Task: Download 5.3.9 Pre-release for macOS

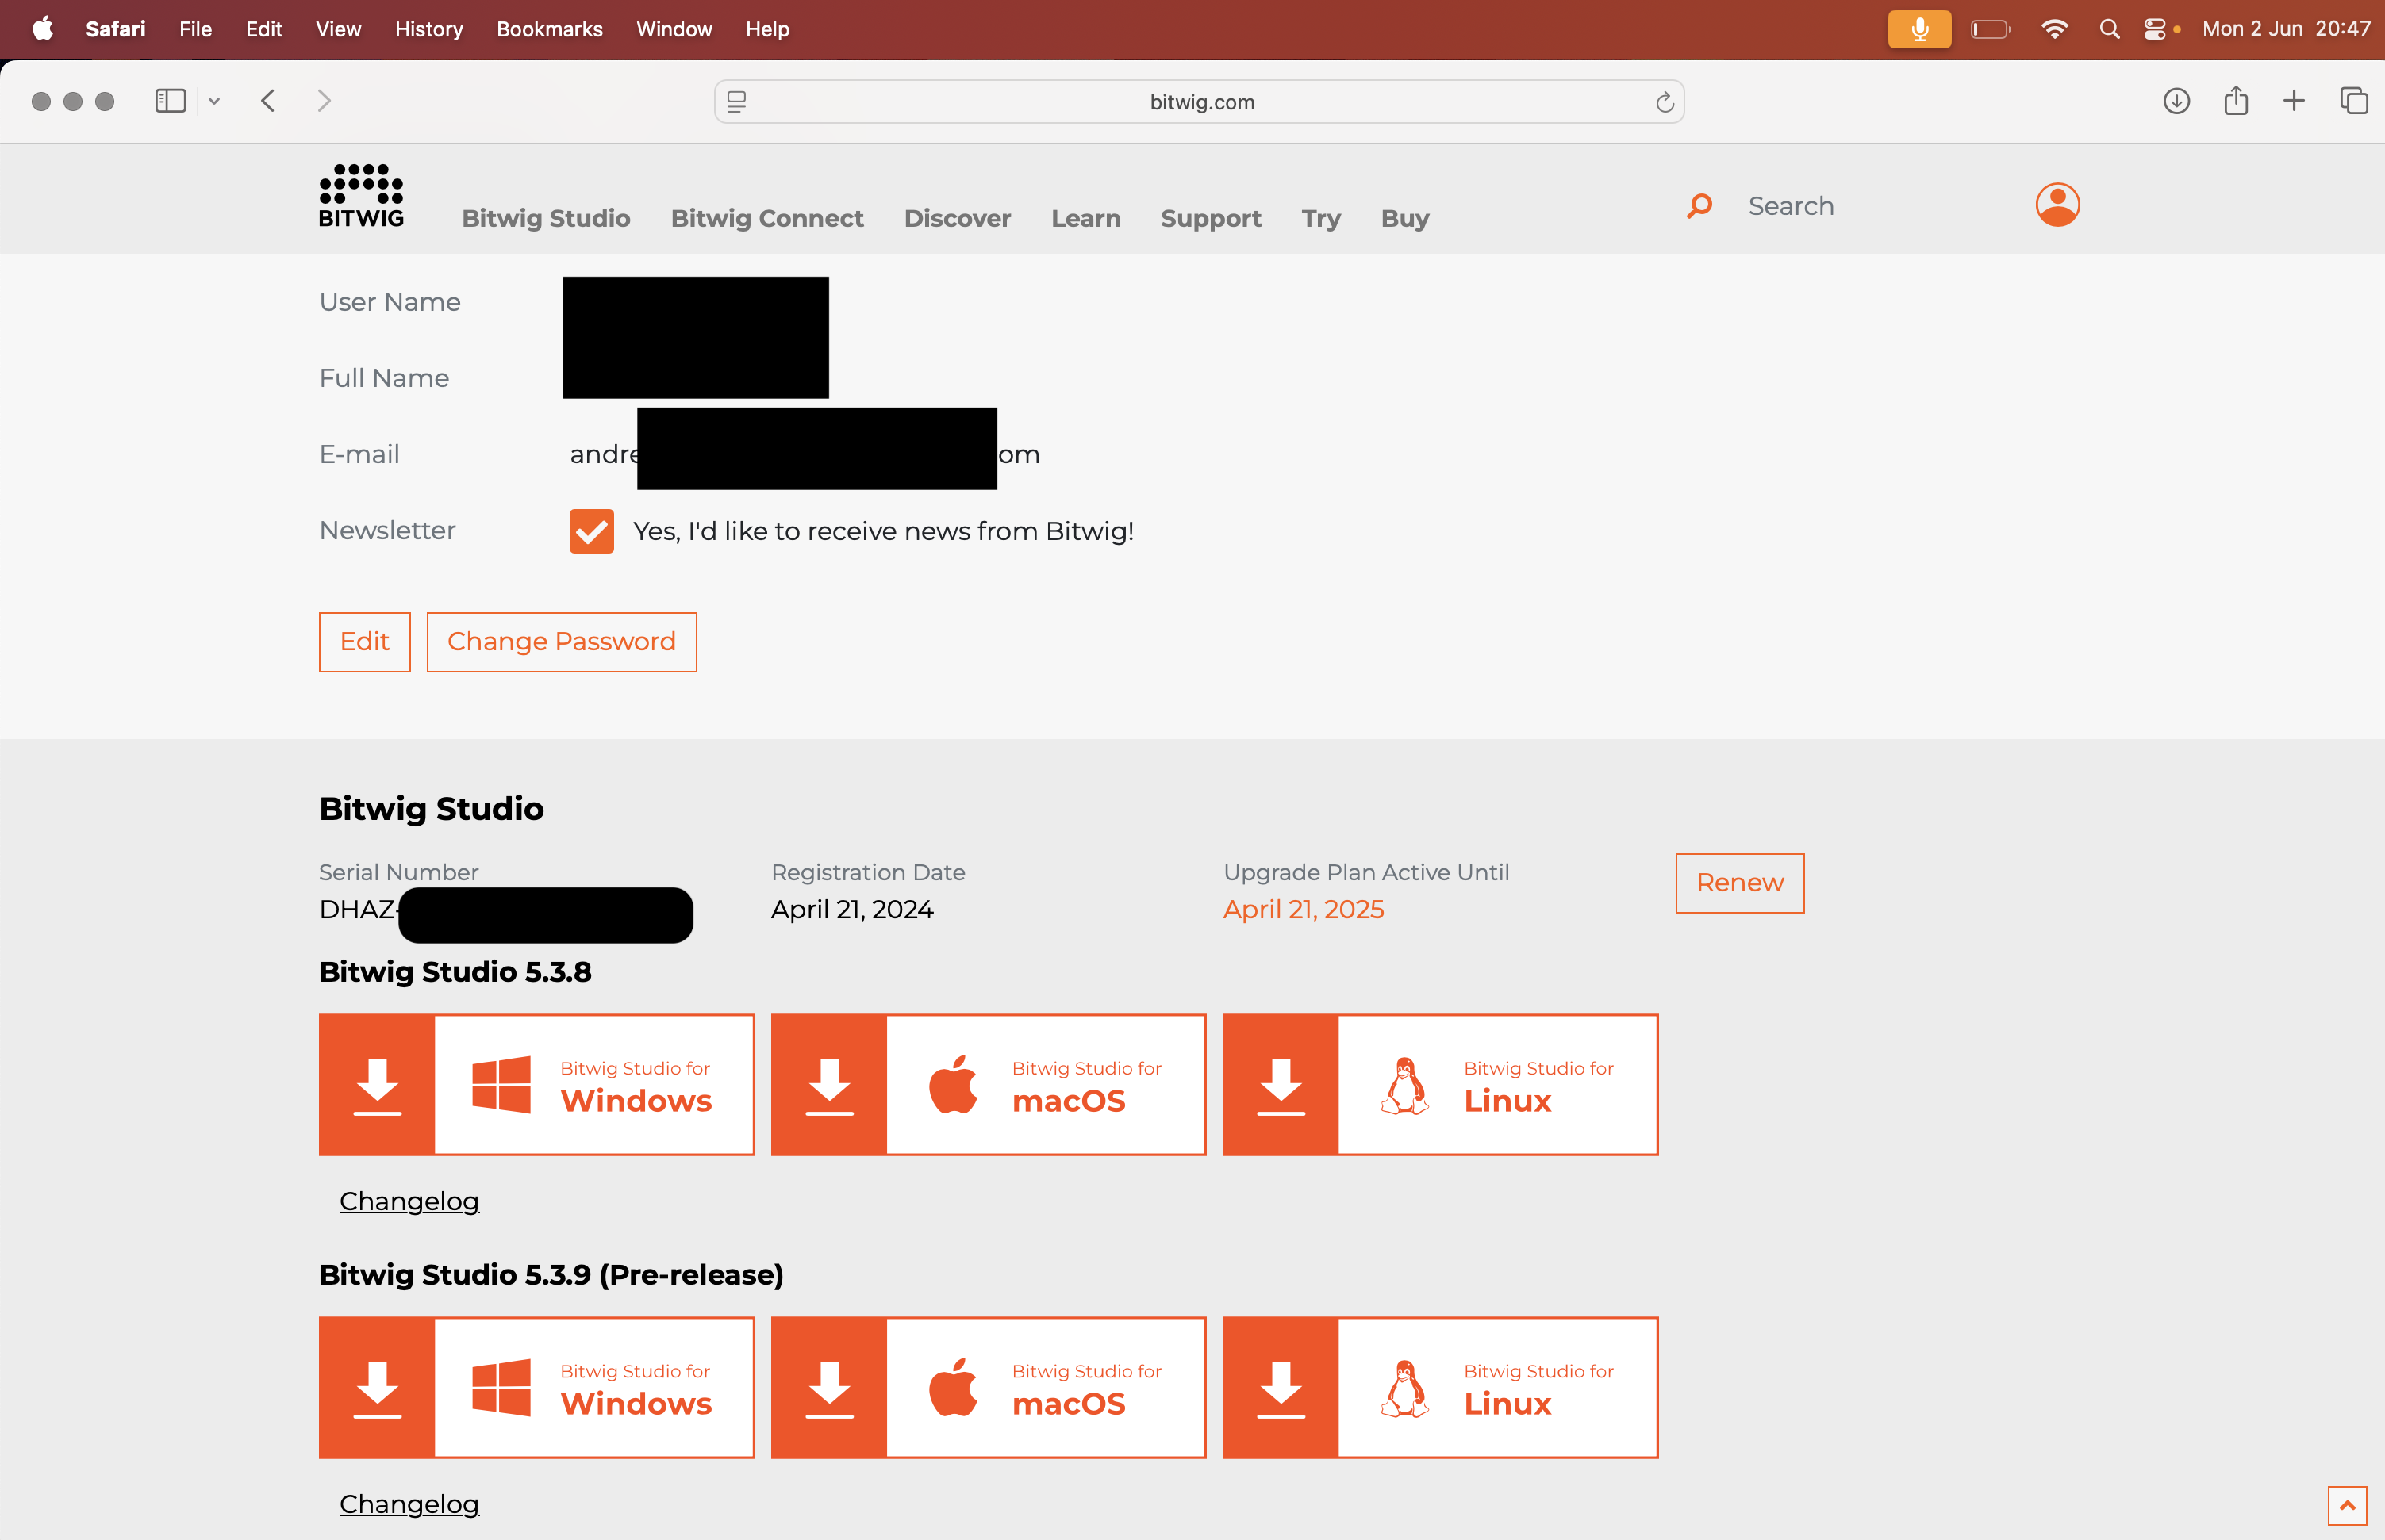Action: tap(989, 1388)
